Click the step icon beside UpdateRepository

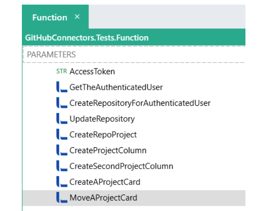click(x=62, y=118)
